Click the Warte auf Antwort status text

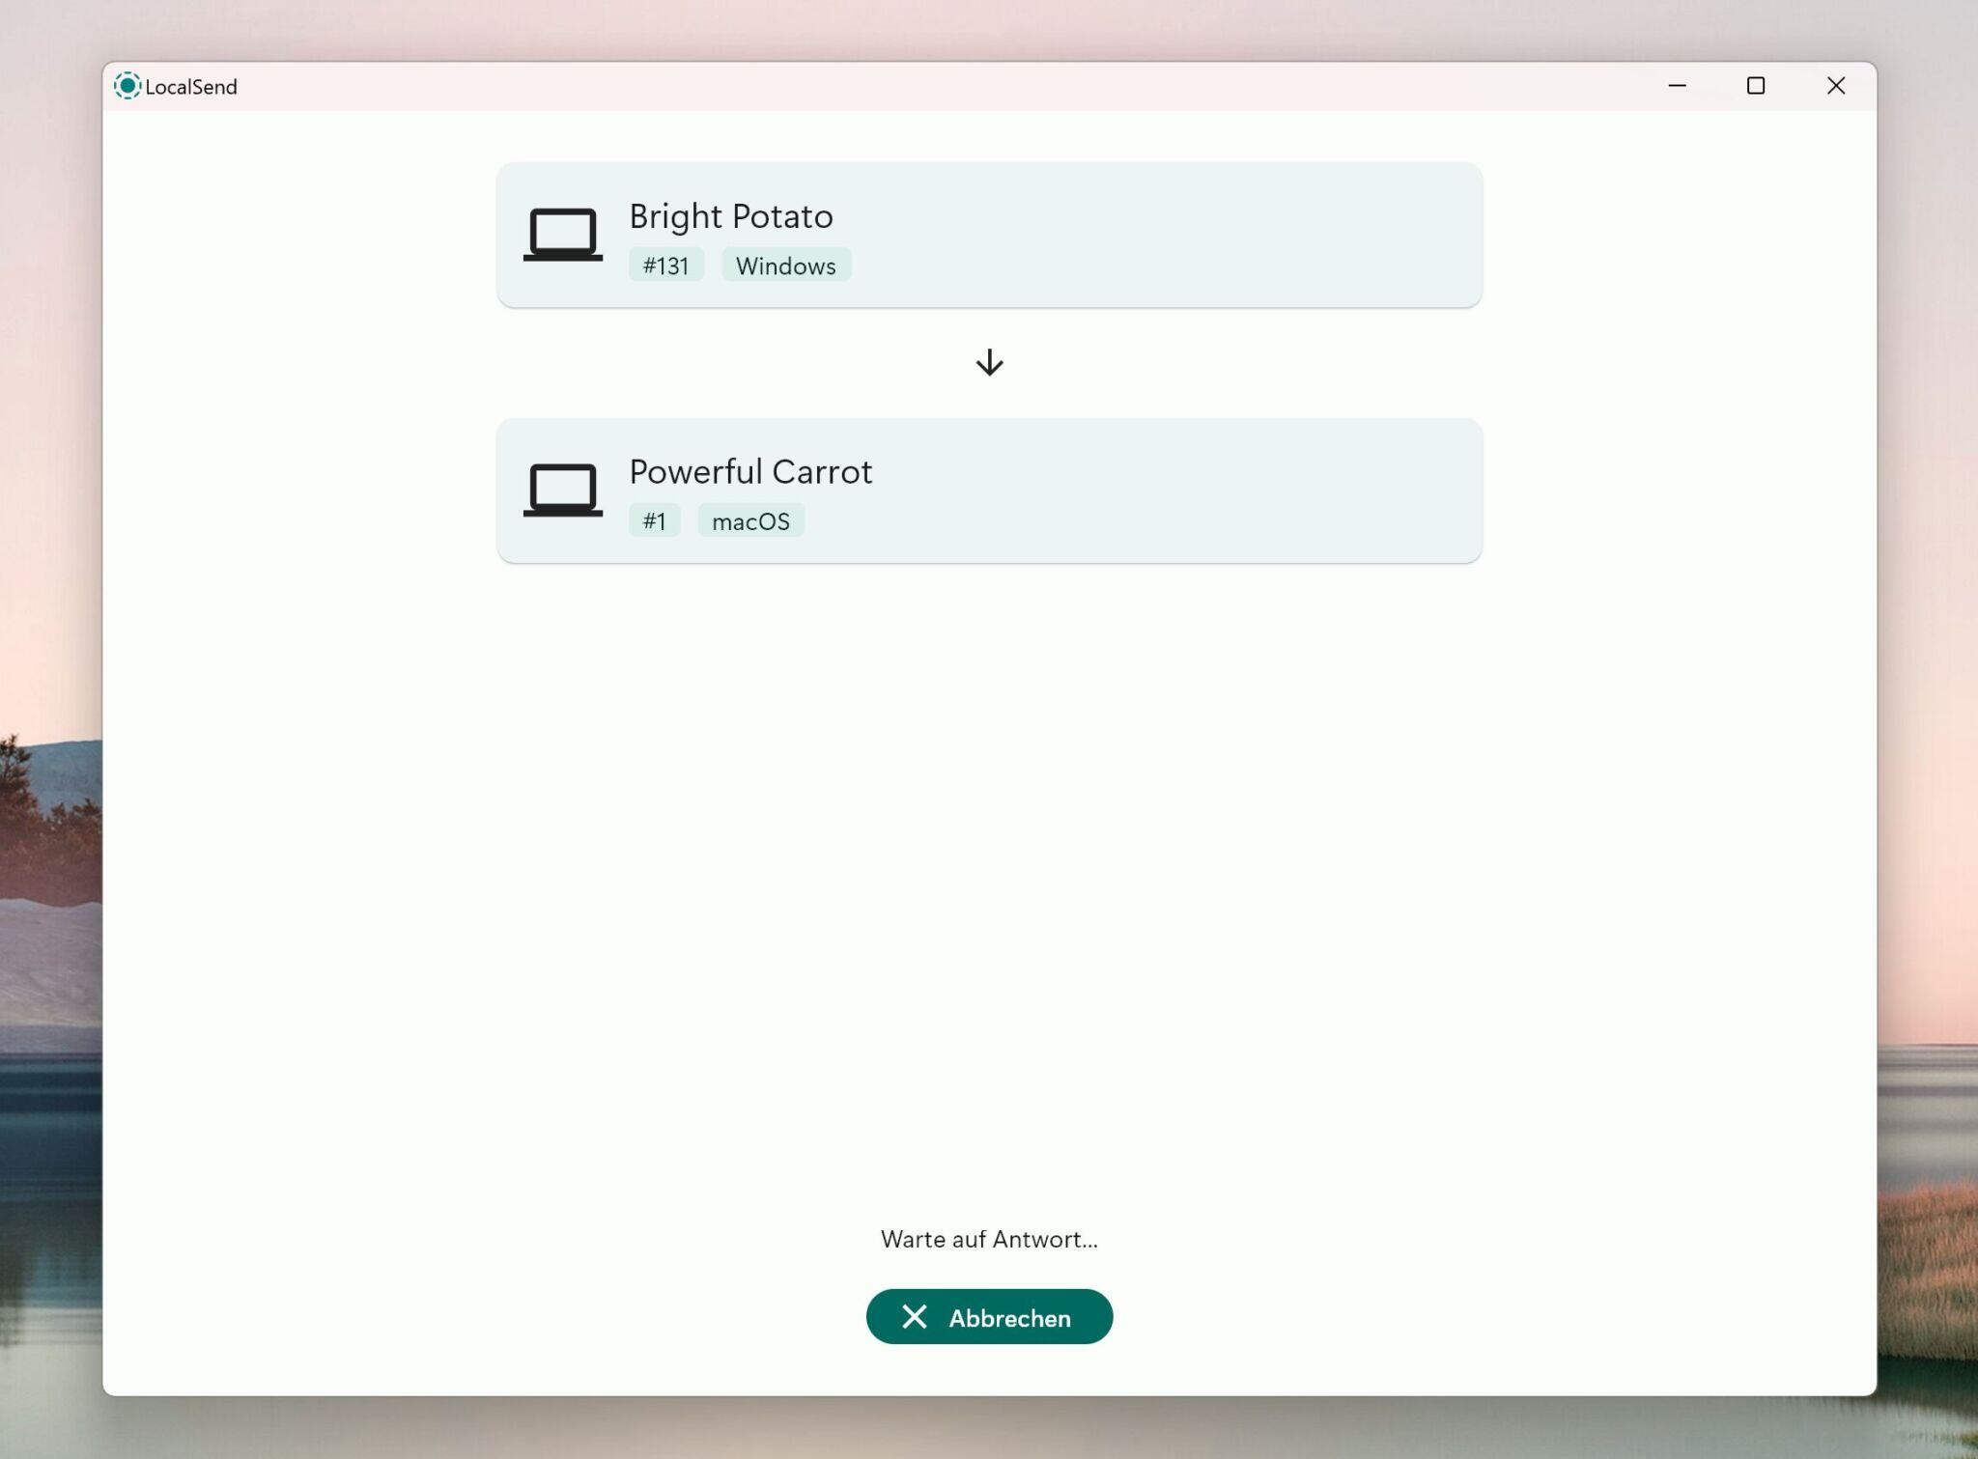click(x=989, y=1239)
